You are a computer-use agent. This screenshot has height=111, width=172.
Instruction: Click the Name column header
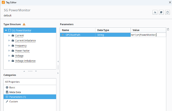coord(78,30)
